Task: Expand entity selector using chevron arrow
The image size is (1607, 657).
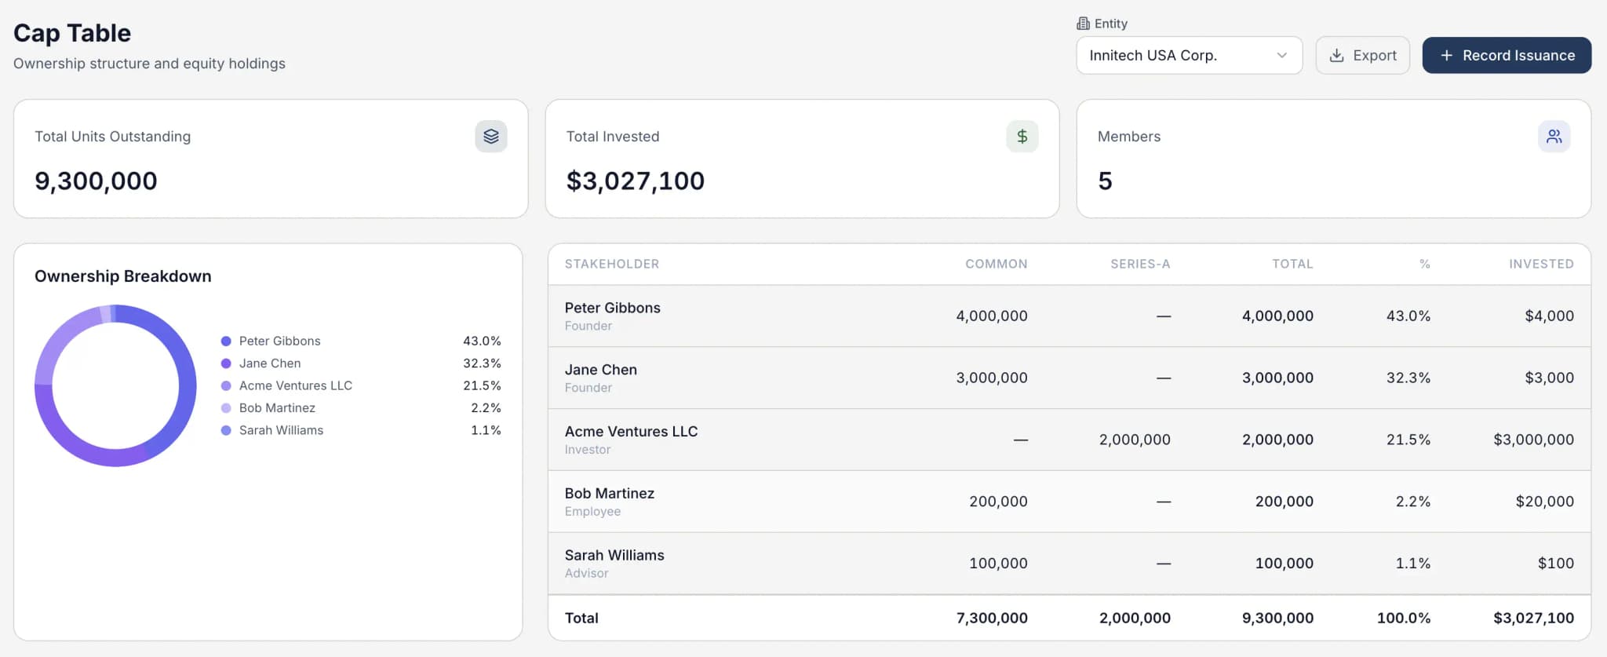Action: (1281, 56)
